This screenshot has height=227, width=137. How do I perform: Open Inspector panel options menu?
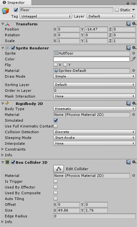133,3
